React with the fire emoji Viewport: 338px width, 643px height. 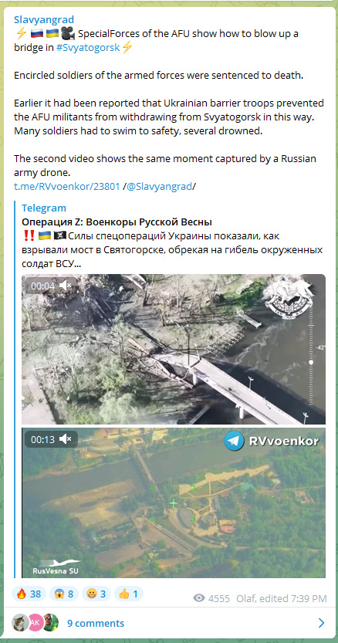29,594
